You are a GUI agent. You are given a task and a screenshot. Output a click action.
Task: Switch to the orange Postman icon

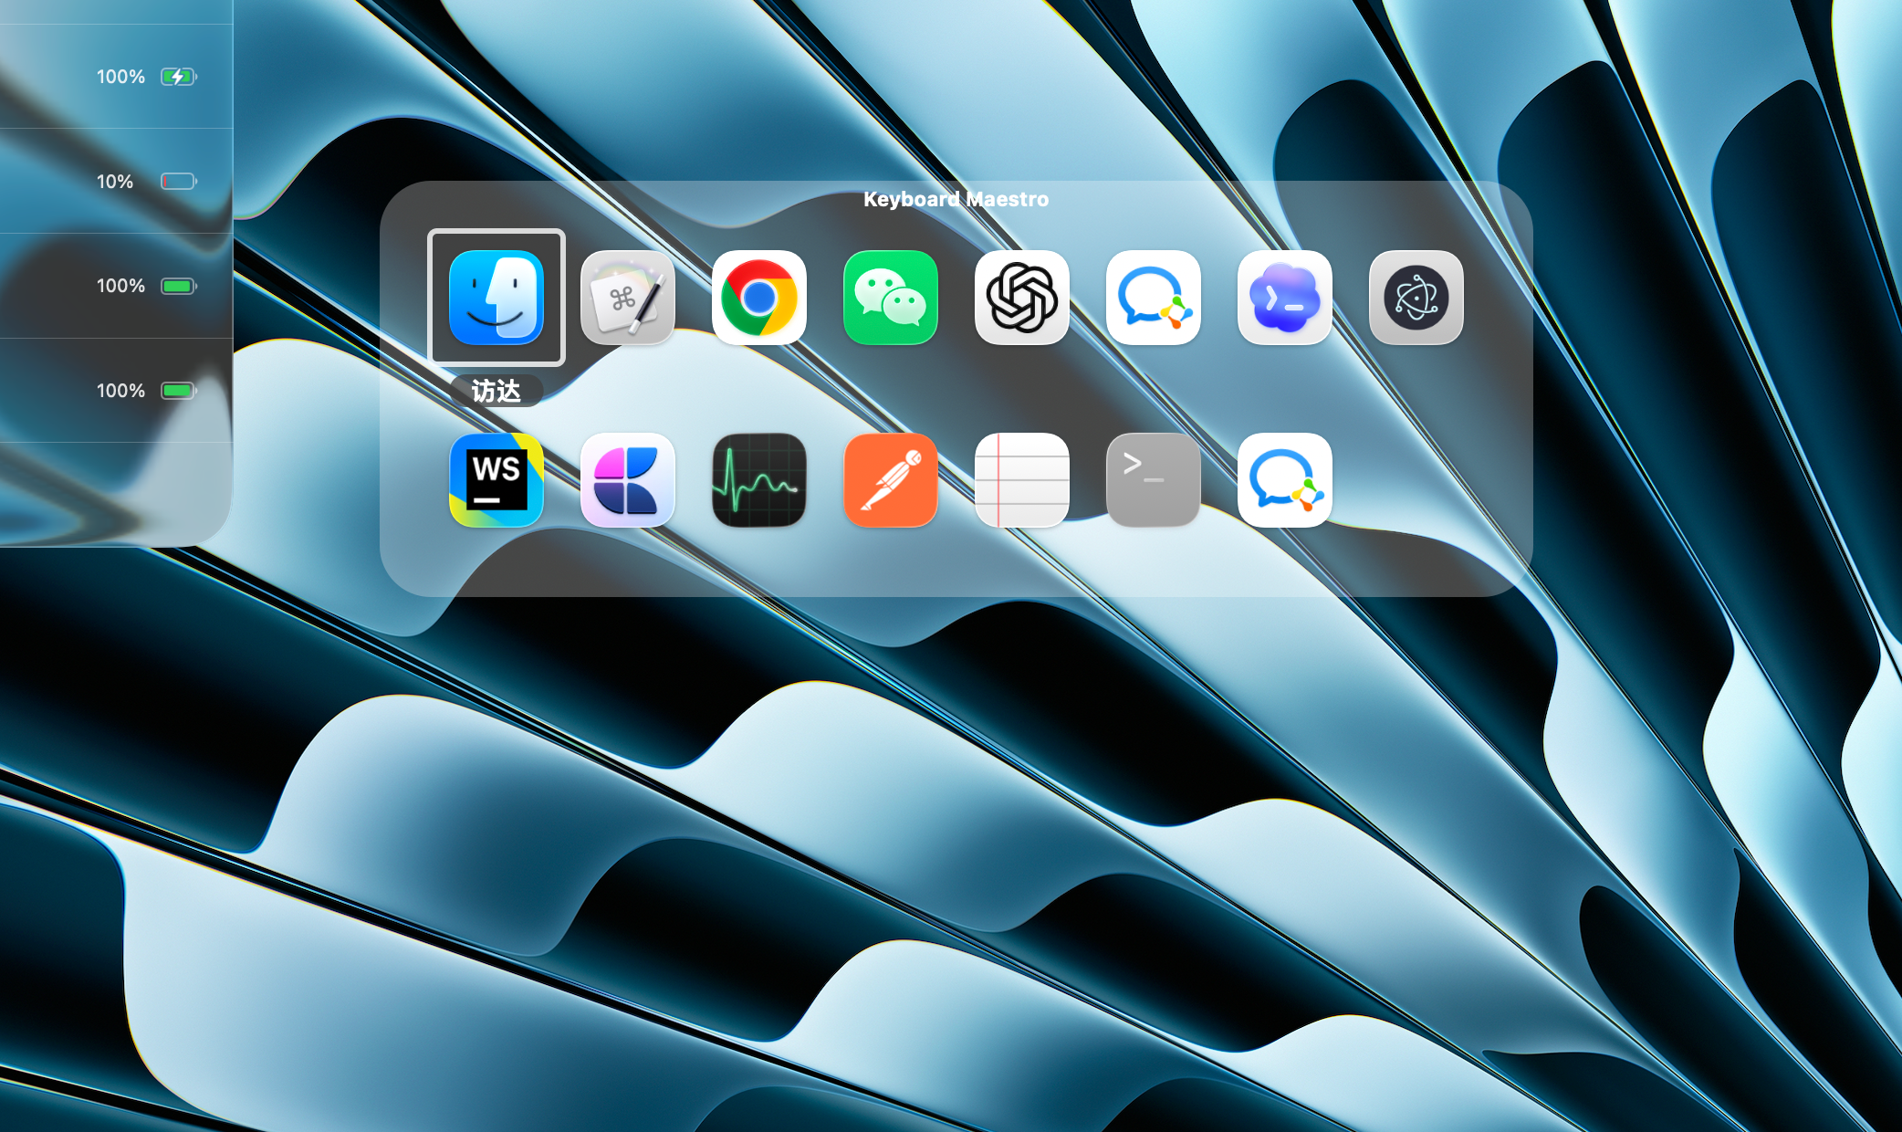[x=891, y=480]
